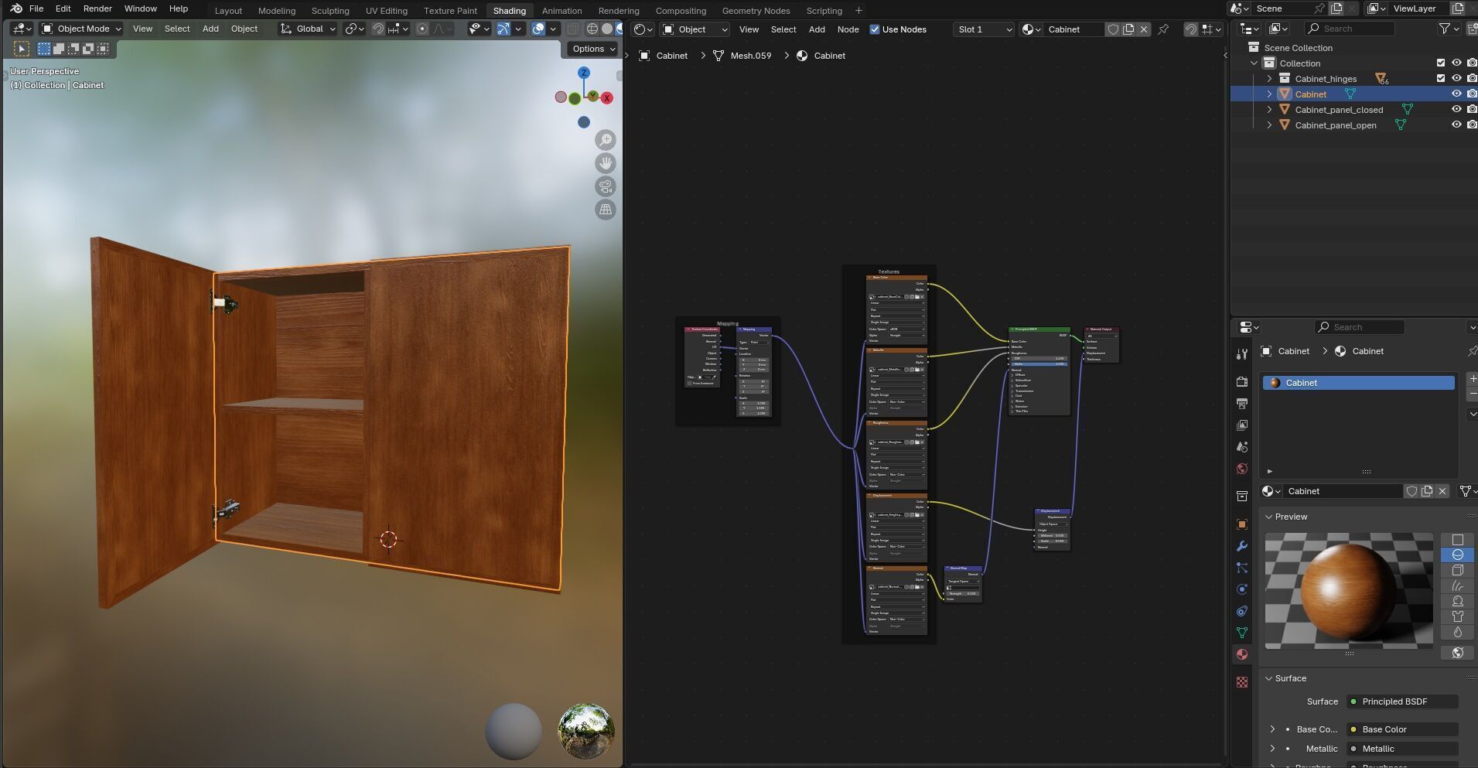Expand Cabinet_hinges in the outliner

point(1269,78)
